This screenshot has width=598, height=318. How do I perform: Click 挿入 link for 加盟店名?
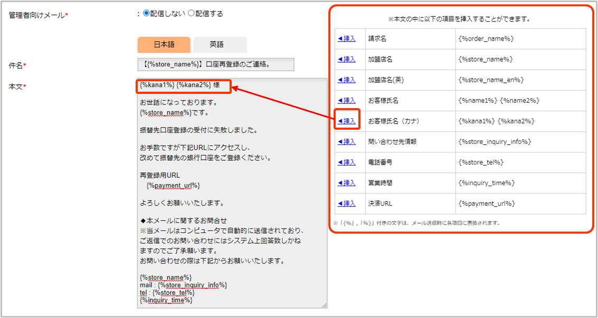click(346, 60)
